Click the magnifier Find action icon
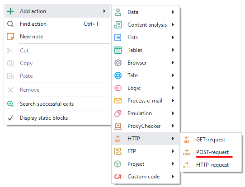 (x=10, y=24)
